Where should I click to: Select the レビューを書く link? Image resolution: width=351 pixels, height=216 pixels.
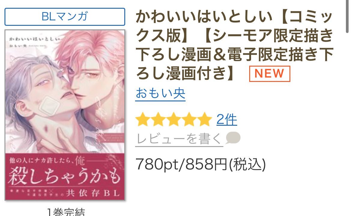[x=179, y=139]
